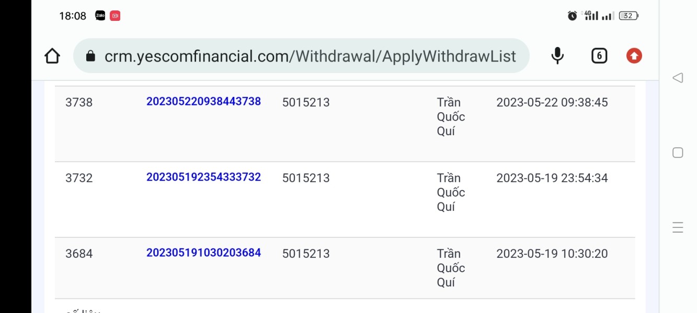Screen dimensions: 697x313
Task: Tap the red update arrow icon
Action: point(634,56)
